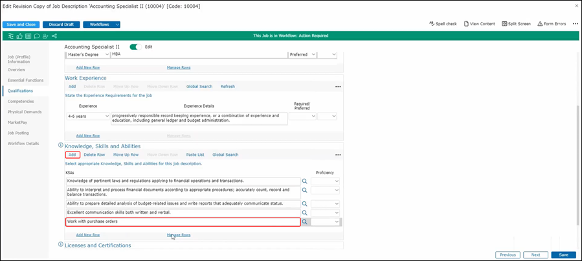Viewport: 582px width, 261px height.
Task: Click search icon beside 'Work with purchase orders'
Action: (x=304, y=221)
